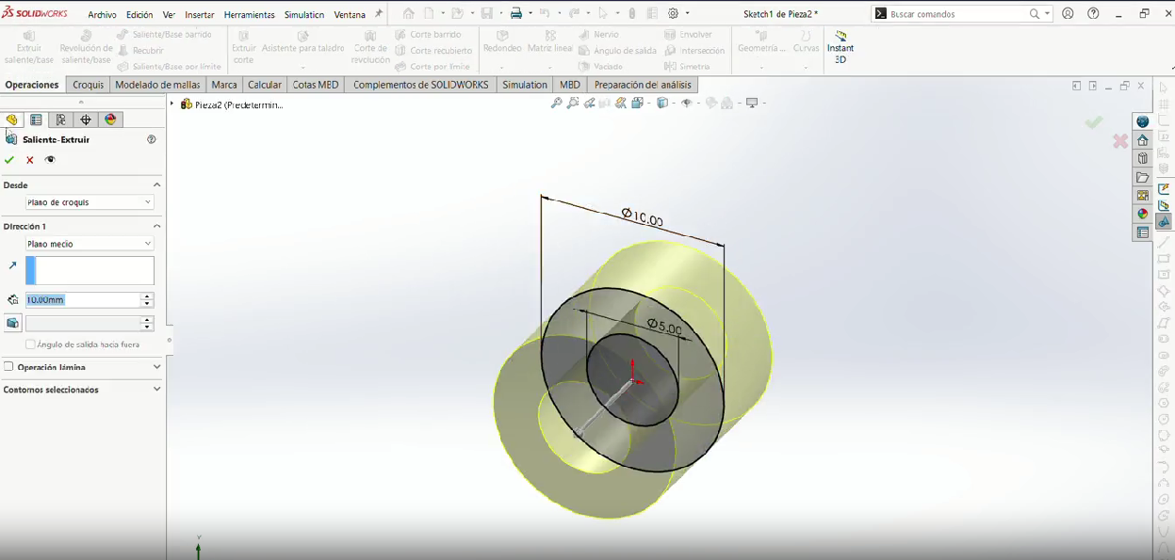Open the Herramientas menu

click(x=250, y=15)
